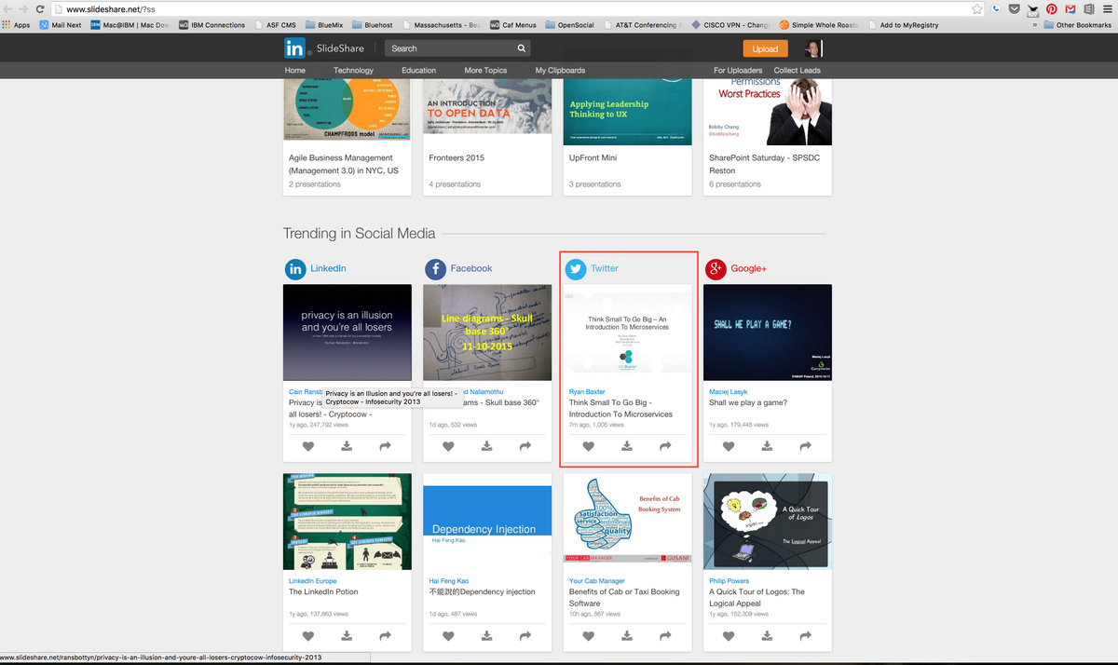Like the Quick Tour of Logos slideshow

coord(729,636)
